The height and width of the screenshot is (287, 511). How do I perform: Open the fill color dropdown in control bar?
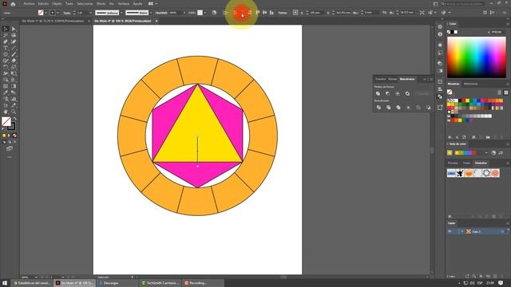[46, 13]
